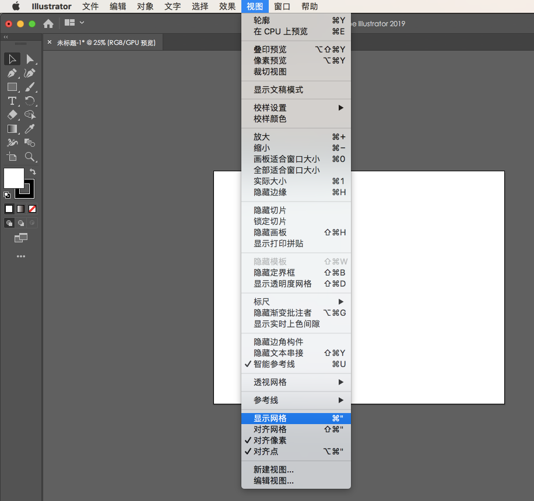Select the Direct Selection tool
534x501 pixels.
click(30, 59)
